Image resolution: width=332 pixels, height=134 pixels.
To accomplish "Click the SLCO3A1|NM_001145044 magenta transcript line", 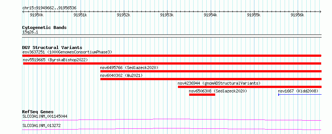I will pyautogui.click(x=172, y=120).
